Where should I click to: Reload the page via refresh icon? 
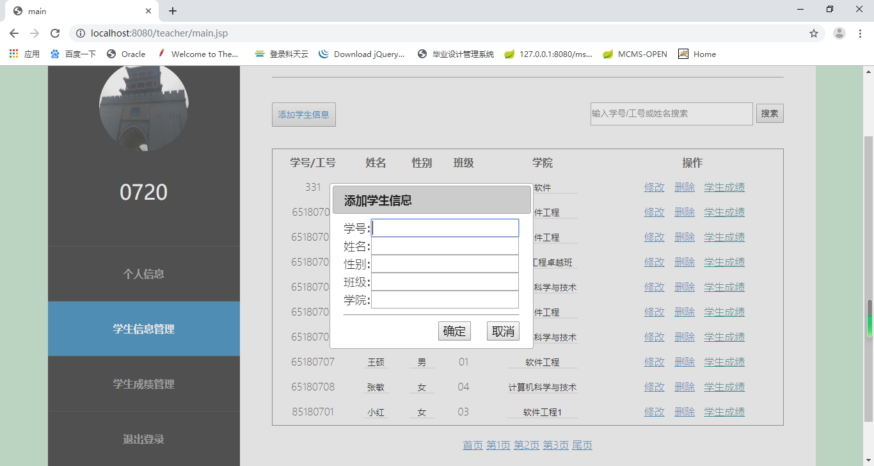pos(55,33)
